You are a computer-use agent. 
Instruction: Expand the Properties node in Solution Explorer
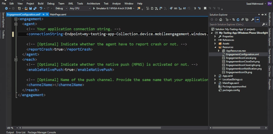click(215, 37)
